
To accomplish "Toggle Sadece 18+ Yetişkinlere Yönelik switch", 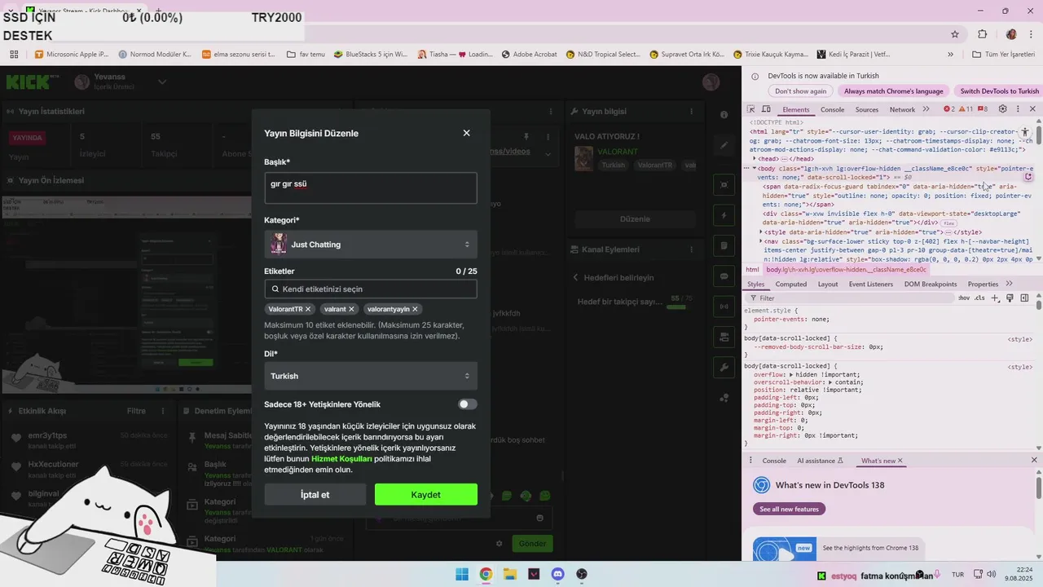I will pyautogui.click(x=467, y=404).
